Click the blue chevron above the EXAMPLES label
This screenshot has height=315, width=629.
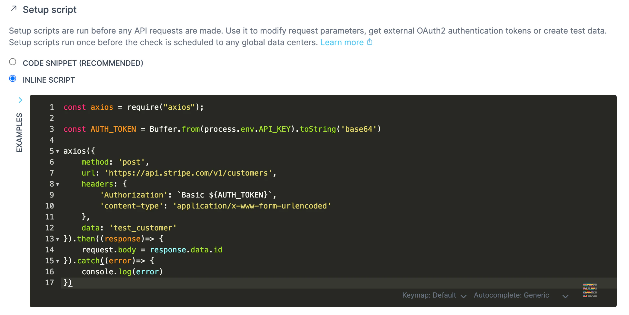pyautogui.click(x=21, y=100)
